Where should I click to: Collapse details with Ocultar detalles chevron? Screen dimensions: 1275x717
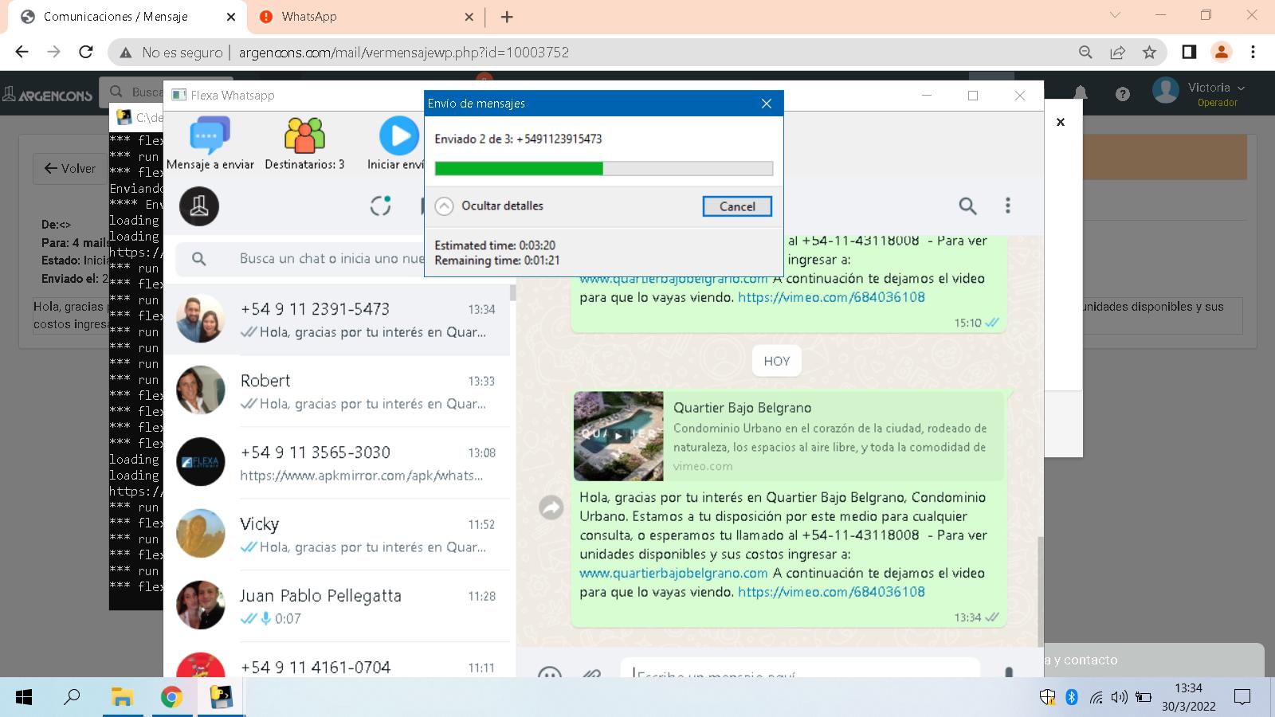444,206
